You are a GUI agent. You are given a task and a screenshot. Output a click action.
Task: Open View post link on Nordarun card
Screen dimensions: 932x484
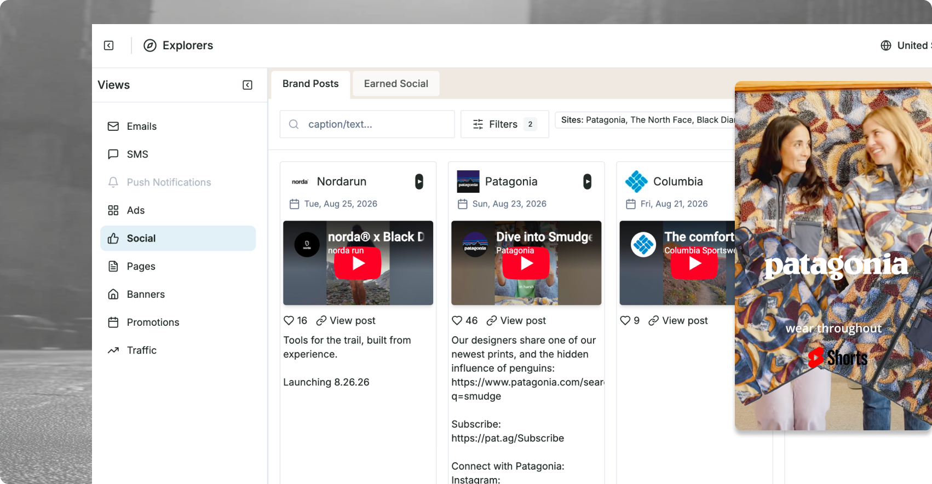(346, 320)
